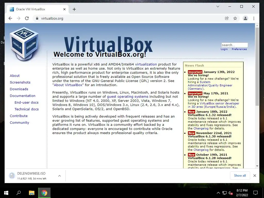
Task: Open About in sidebar
Action: pos(15,76)
